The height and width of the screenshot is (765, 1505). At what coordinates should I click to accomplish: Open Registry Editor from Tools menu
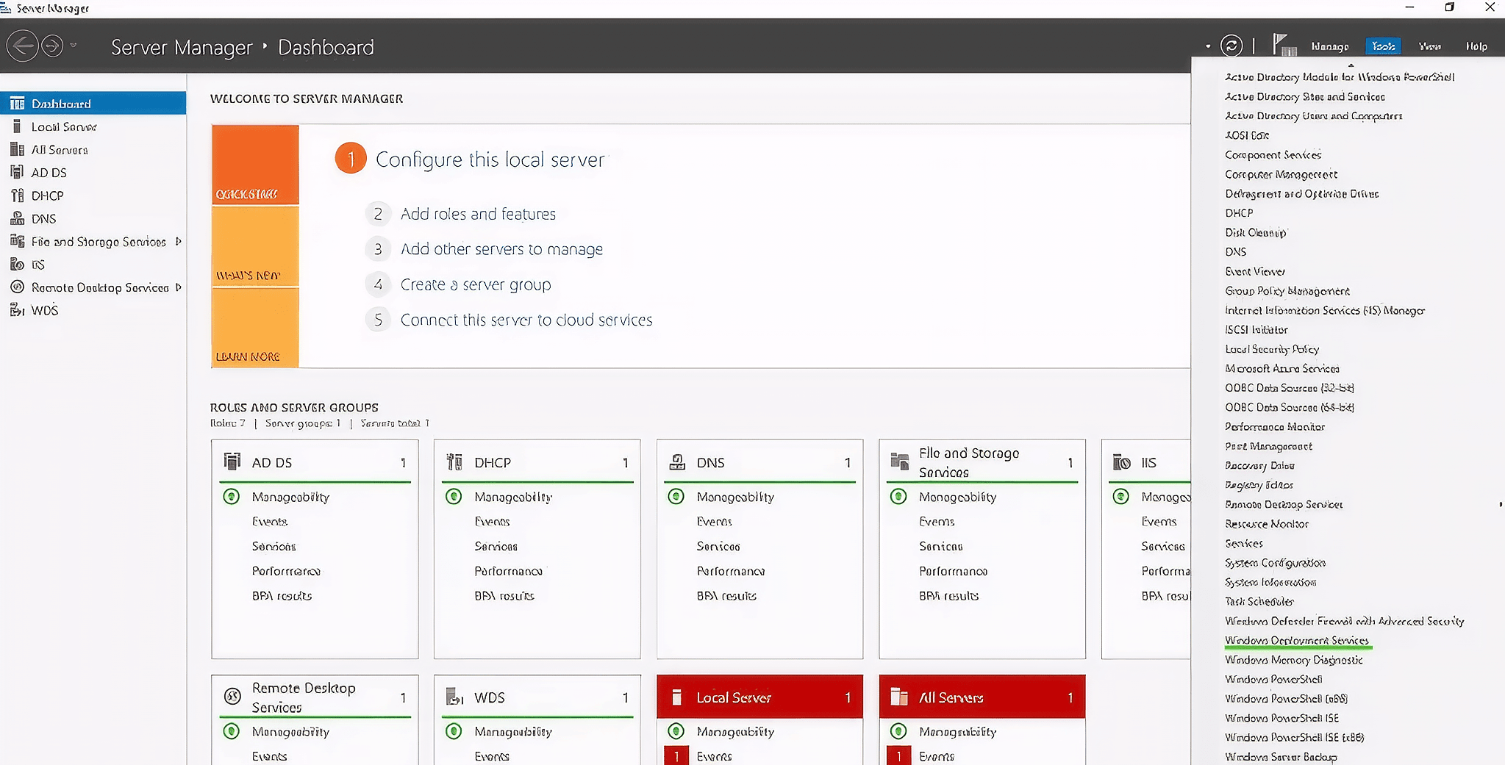tap(1259, 485)
